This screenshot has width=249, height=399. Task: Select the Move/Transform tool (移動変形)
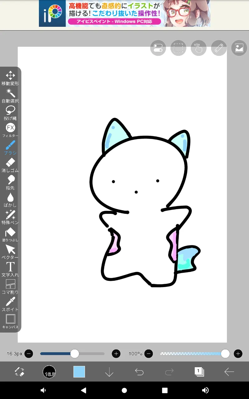pyautogui.click(x=10, y=78)
